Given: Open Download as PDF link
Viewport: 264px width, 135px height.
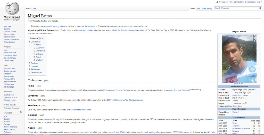Looking at the screenshot, I should pos(10,98).
